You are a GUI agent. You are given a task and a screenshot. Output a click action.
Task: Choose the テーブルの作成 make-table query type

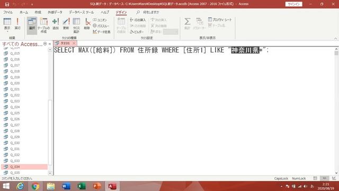tap(43, 25)
